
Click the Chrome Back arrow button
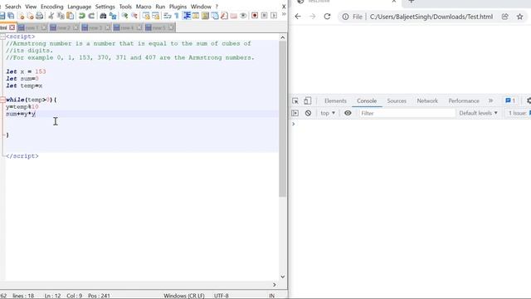point(298,17)
